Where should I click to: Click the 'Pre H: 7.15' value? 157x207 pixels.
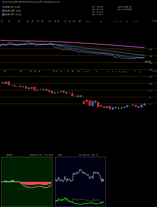pyautogui.click(x=98, y=9)
